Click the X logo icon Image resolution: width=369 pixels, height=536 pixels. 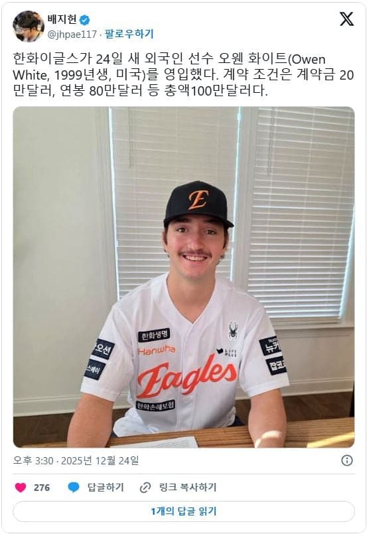pyautogui.click(x=346, y=19)
